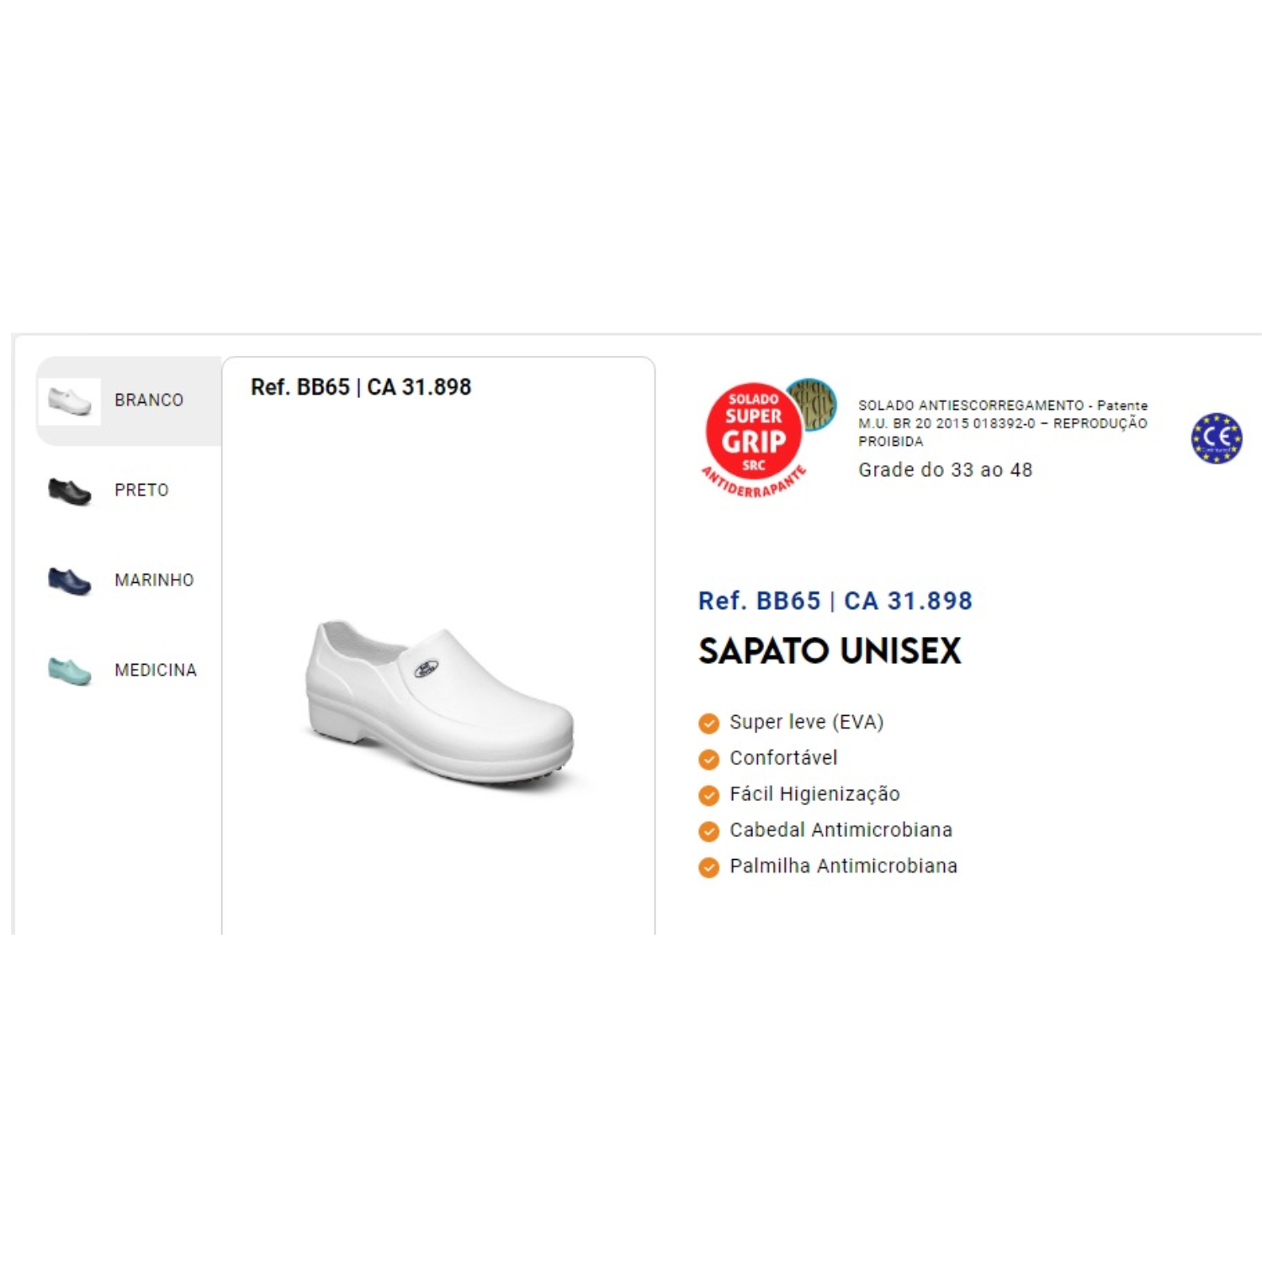Click the check icon beside Fácil Higienização
This screenshot has height=1262, width=1262.
[x=709, y=795]
